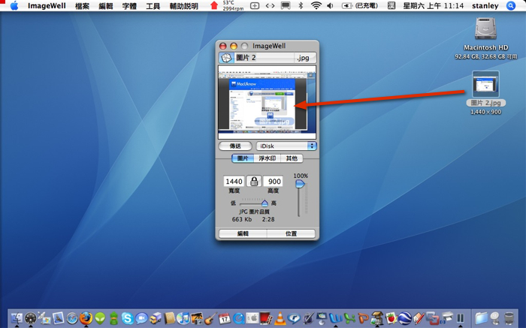Open the Apple menu
This screenshot has width=526, height=328.
(14, 6)
